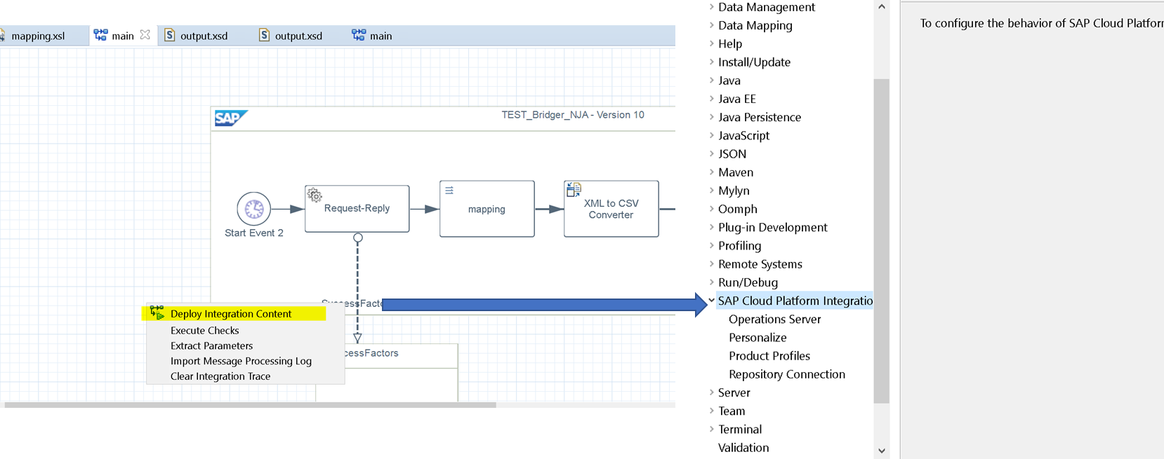Click the Start Event 2 timer icon
Viewport: 1164px width, 459px height.
(253, 209)
